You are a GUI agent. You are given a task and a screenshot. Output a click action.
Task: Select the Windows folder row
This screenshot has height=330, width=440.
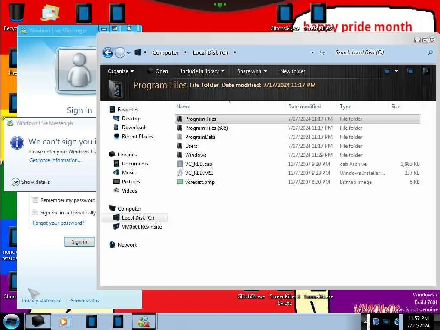click(x=298, y=155)
